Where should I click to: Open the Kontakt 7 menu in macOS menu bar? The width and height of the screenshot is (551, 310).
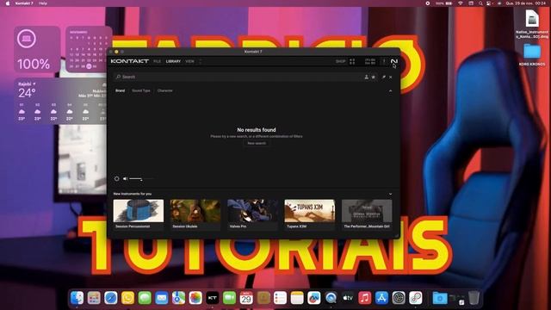click(24, 3)
